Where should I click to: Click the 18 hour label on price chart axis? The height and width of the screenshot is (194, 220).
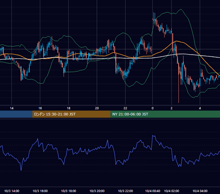[69, 108]
